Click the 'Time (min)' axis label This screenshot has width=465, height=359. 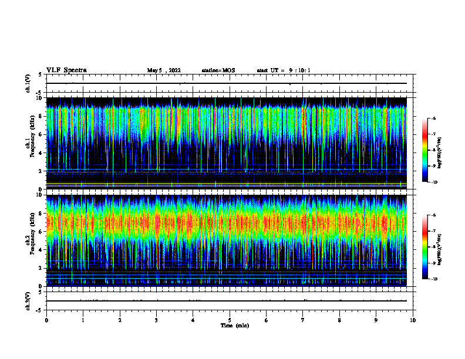point(235,326)
